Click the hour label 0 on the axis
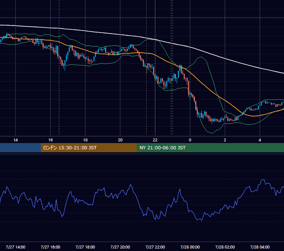The image size is (284, 251). (190, 140)
